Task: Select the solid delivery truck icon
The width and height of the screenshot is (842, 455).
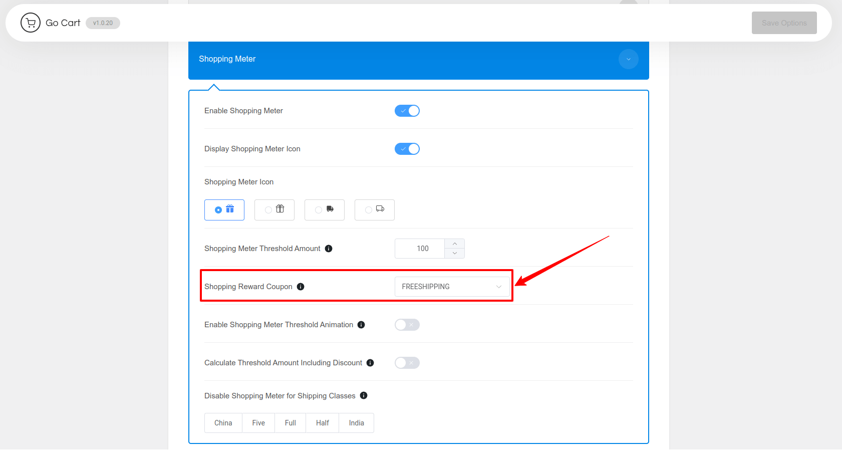Action: [x=325, y=210]
